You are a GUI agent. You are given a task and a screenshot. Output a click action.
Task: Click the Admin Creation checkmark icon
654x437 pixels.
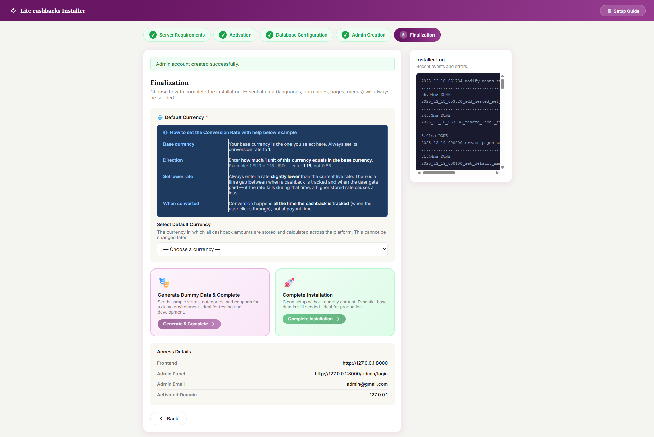tap(345, 35)
